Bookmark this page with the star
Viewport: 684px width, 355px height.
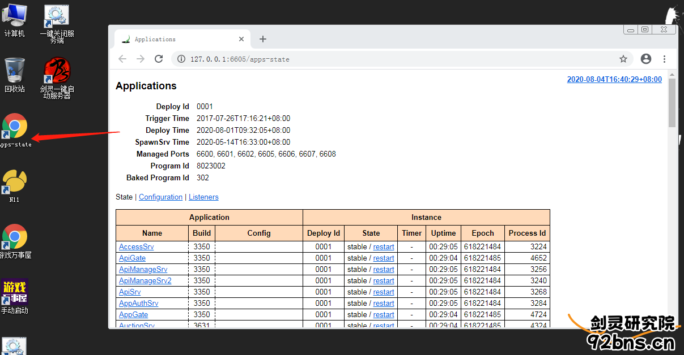tap(623, 59)
